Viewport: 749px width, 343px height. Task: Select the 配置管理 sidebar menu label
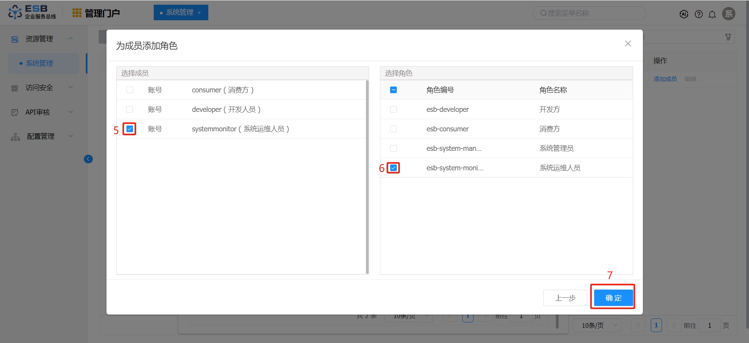[41, 136]
